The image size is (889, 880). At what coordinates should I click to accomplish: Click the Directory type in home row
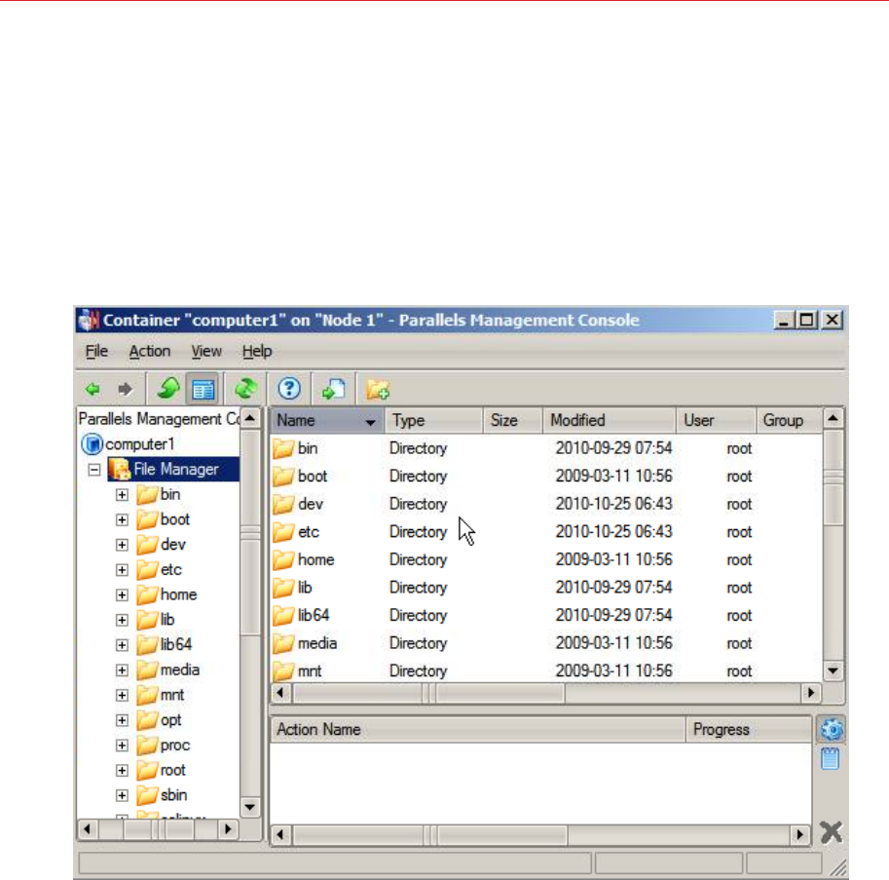point(419,559)
